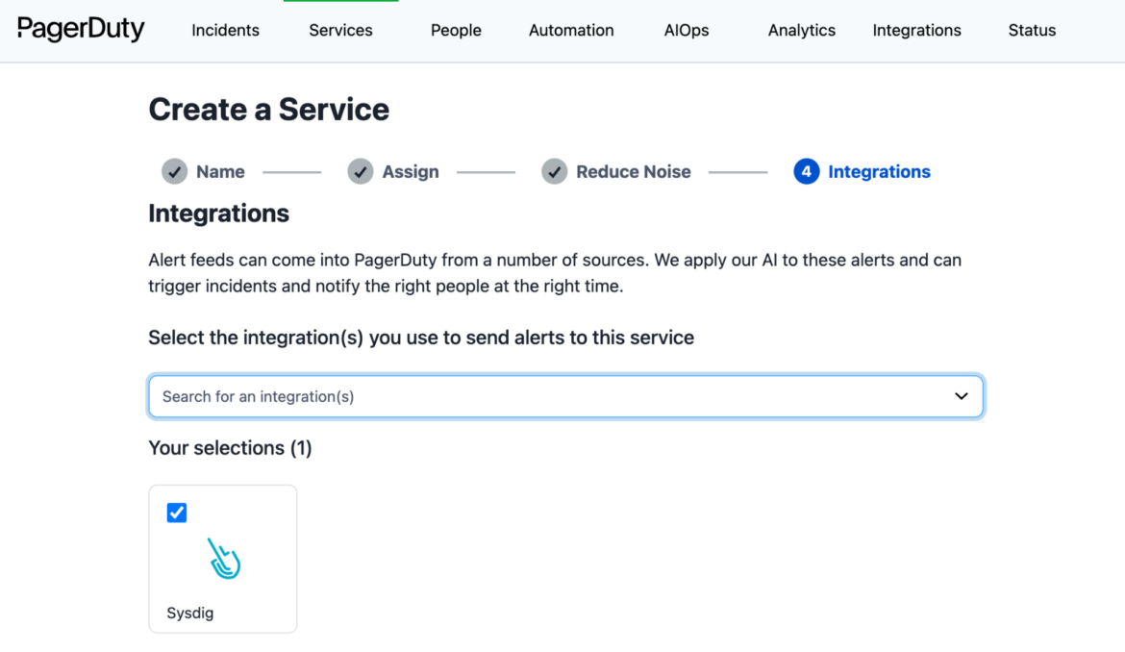Open the Status nav item
1125x652 pixels.
pyautogui.click(x=1032, y=30)
